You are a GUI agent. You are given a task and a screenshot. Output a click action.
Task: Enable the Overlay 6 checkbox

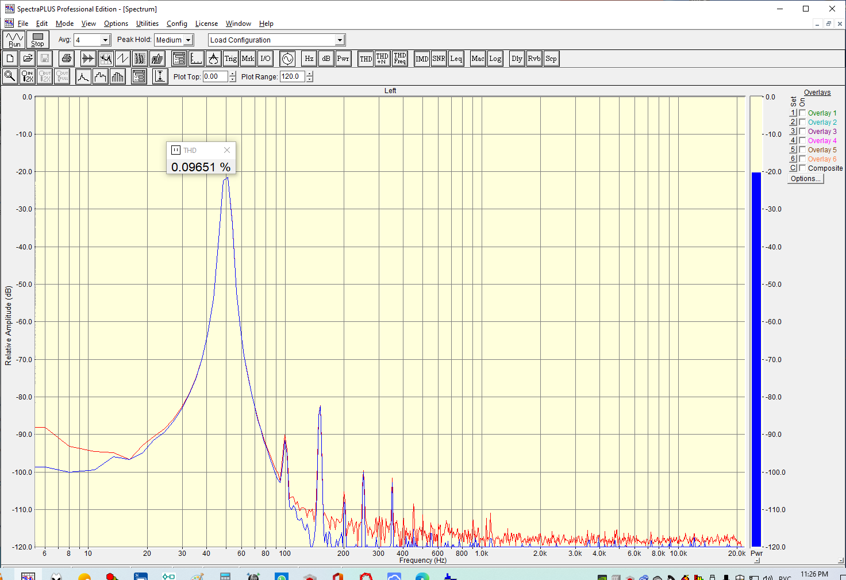802,159
